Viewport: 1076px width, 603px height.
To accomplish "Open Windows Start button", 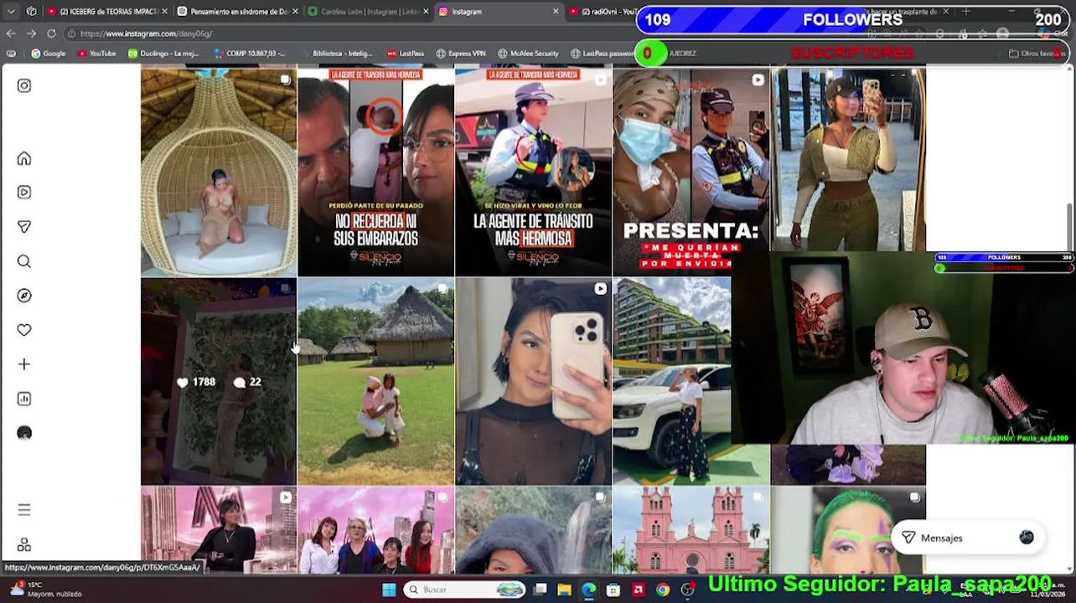I will [x=389, y=590].
